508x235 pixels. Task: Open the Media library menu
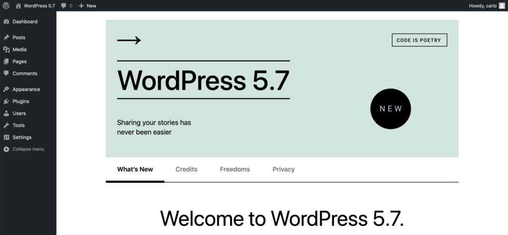28,50
